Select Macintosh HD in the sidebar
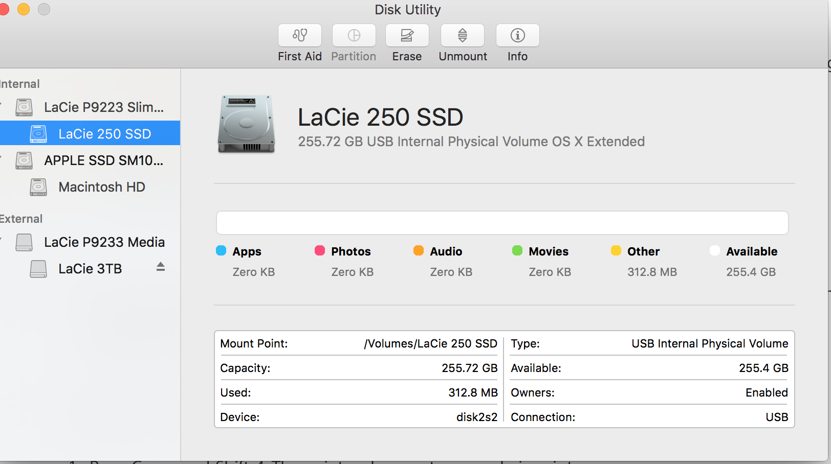The image size is (831, 464). click(x=90, y=187)
